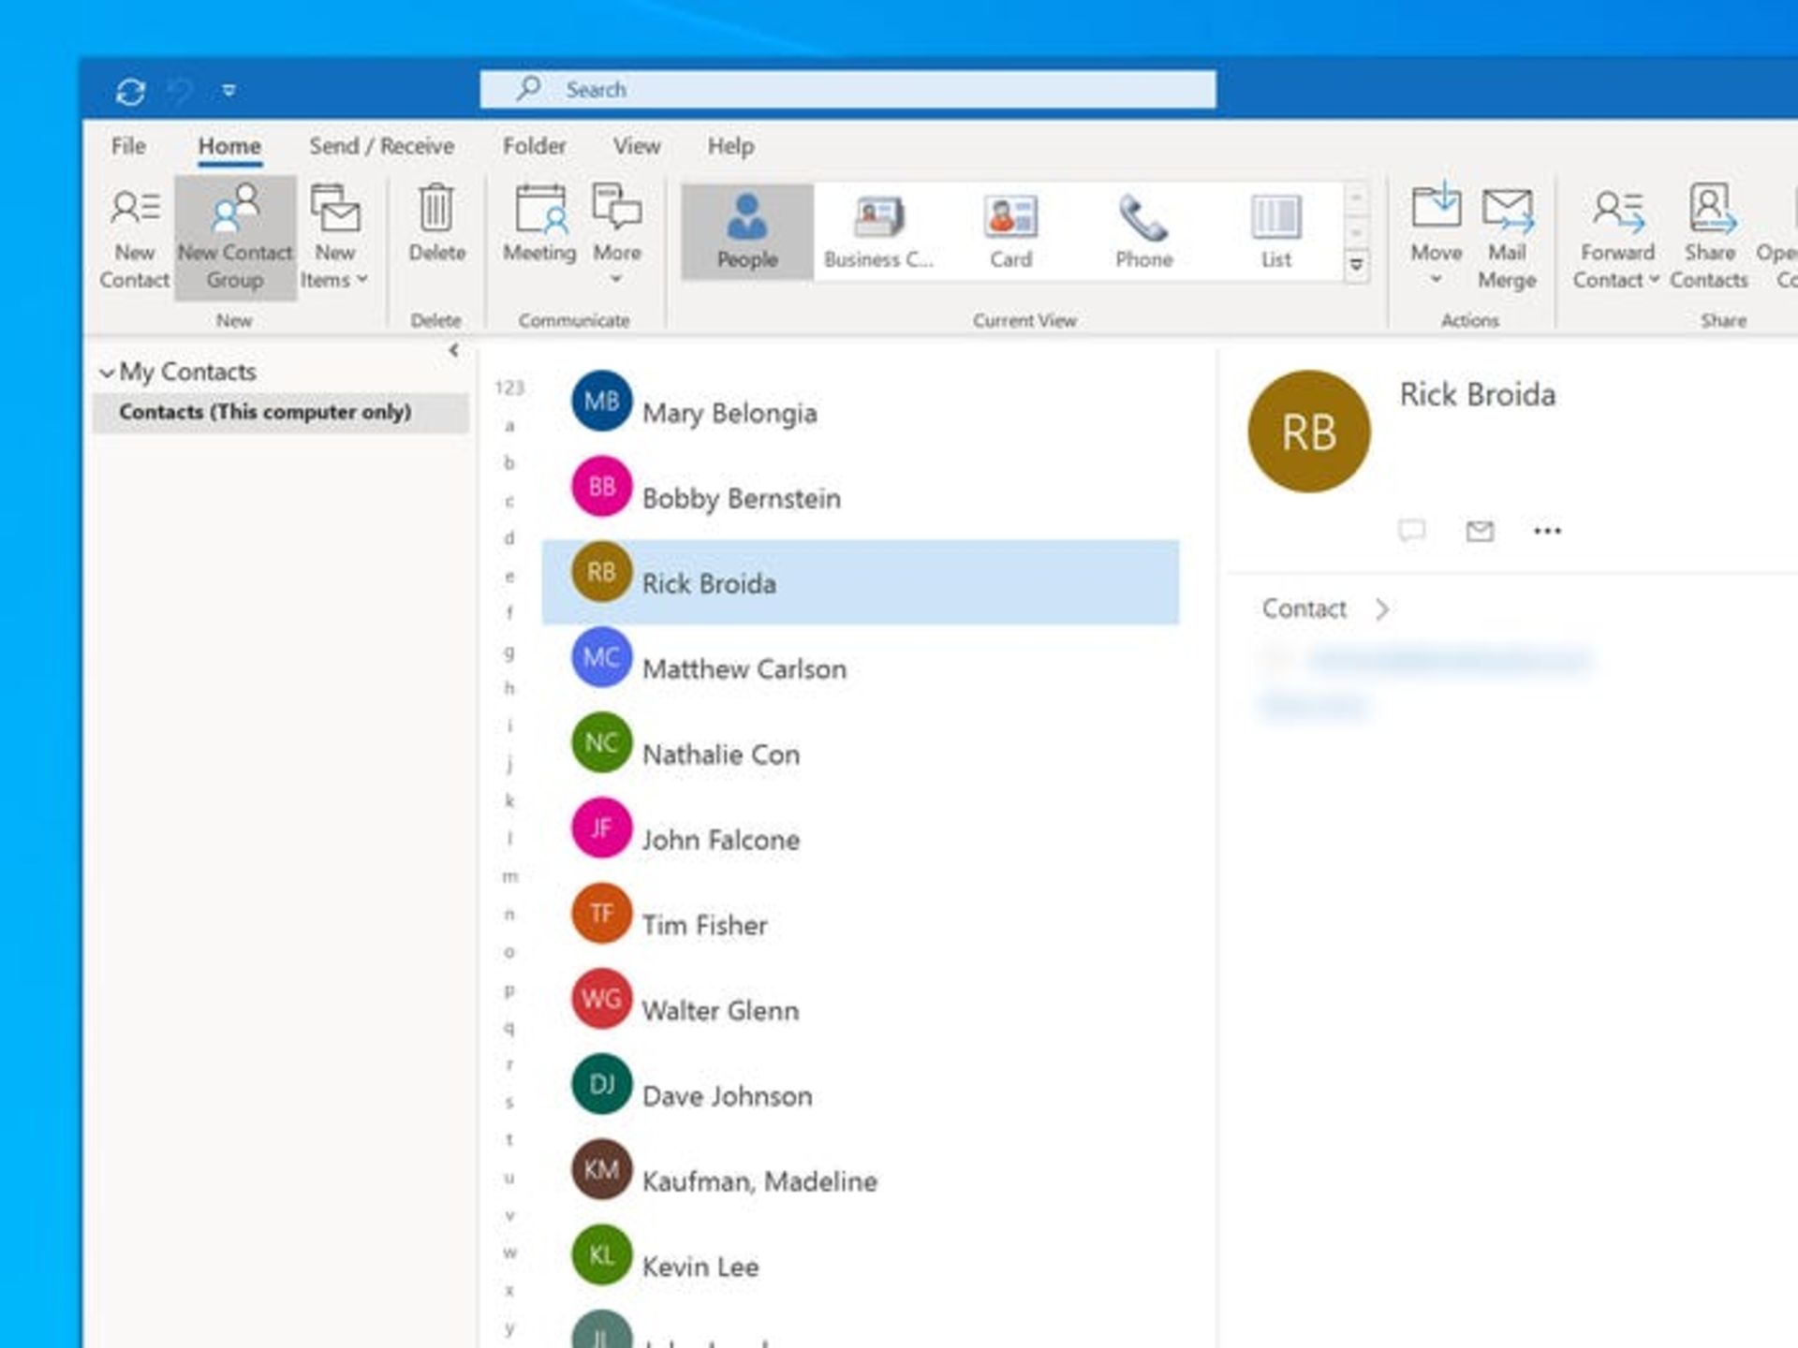Image resolution: width=1798 pixels, height=1348 pixels.
Task: Jump to letter m in alphabet index
Action: point(509,877)
